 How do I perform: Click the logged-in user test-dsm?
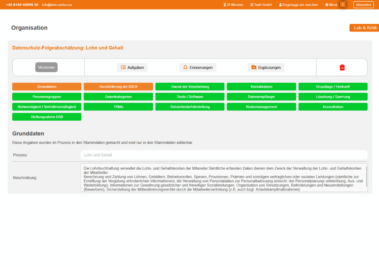(x=298, y=5)
